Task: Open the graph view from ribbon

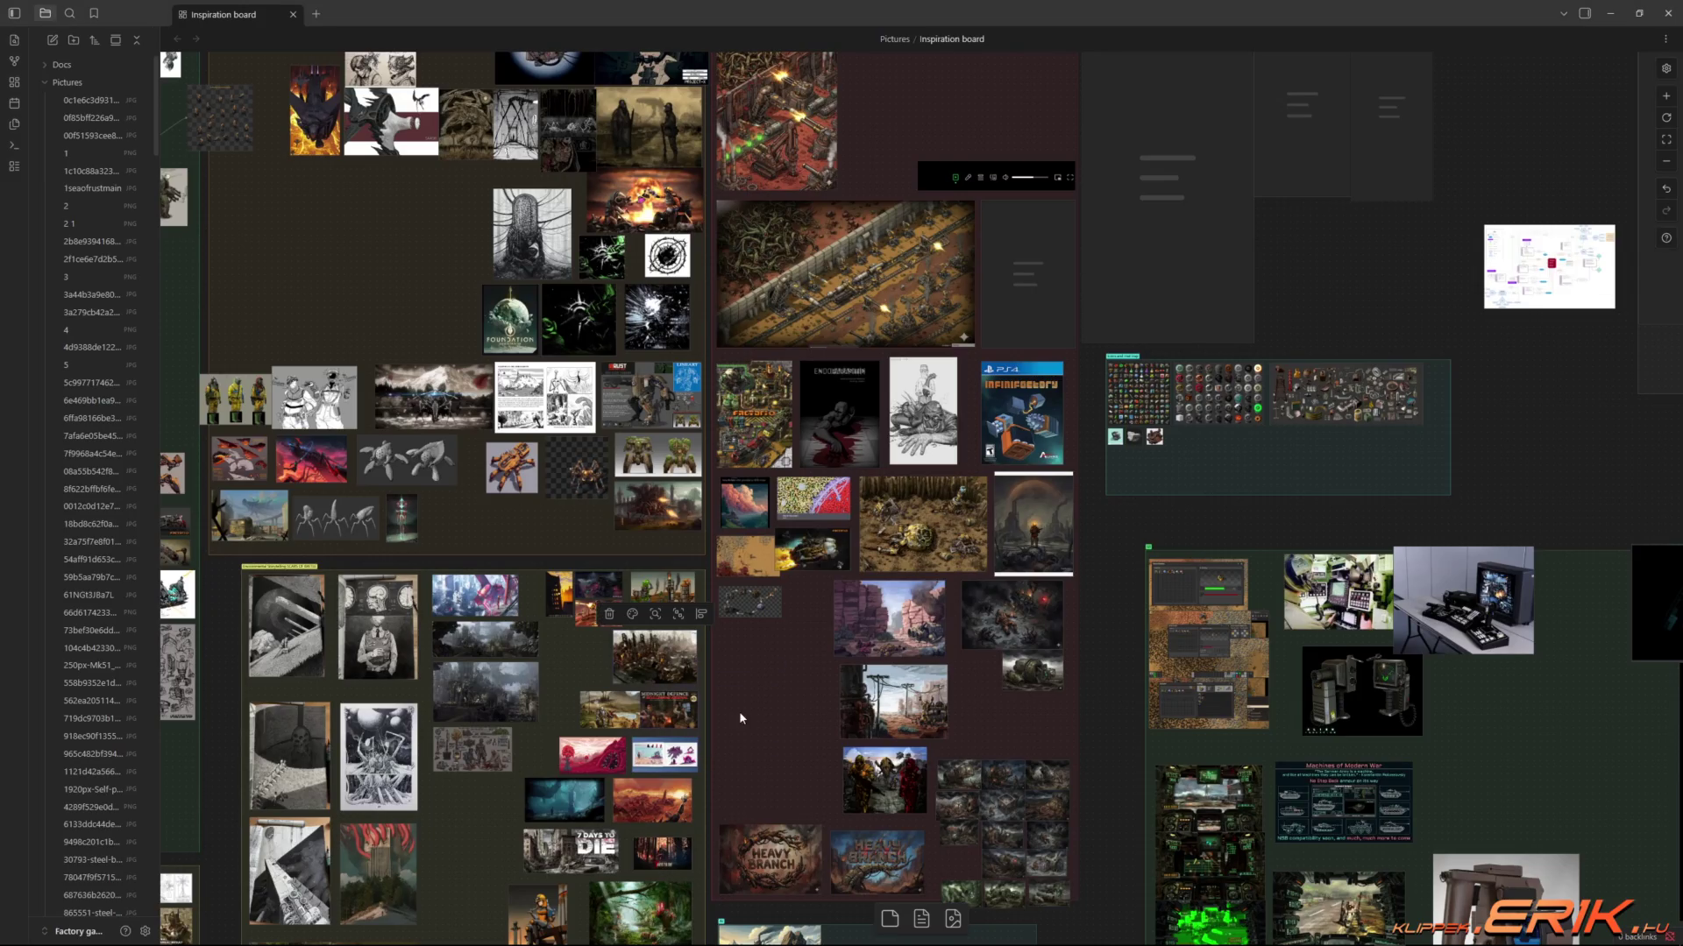Action: coord(14,61)
